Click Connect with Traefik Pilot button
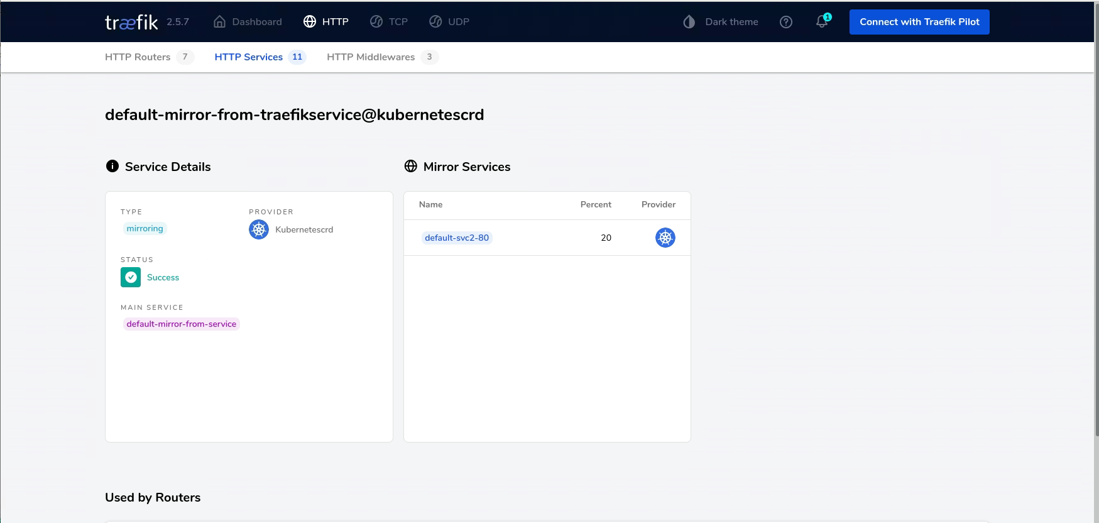This screenshot has height=523, width=1099. pyautogui.click(x=919, y=22)
